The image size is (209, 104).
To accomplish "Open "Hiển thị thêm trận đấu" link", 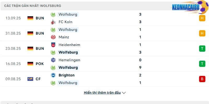I will [102, 93].
